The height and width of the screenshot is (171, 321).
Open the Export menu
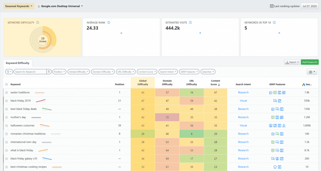292,62
